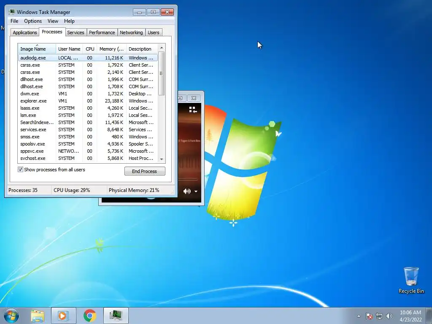Select the smss.exe process
The width and height of the screenshot is (432, 324).
[88, 137]
